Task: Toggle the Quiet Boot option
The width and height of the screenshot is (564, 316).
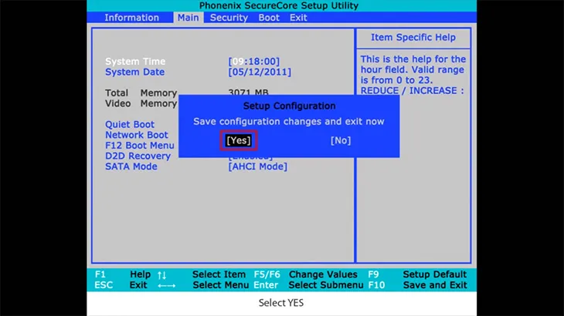Action: [x=130, y=124]
